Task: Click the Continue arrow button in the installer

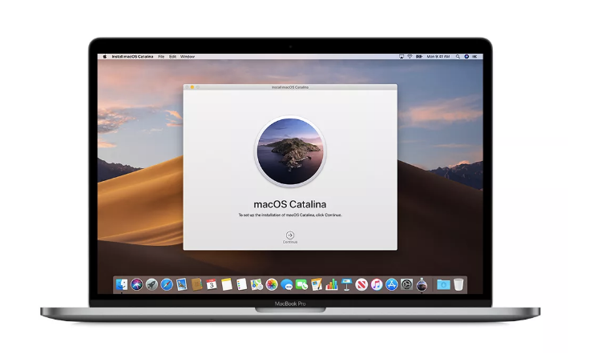Action: point(290,235)
